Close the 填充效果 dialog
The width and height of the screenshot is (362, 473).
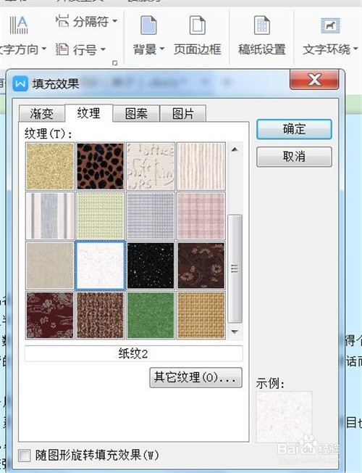click(x=314, y=80)
